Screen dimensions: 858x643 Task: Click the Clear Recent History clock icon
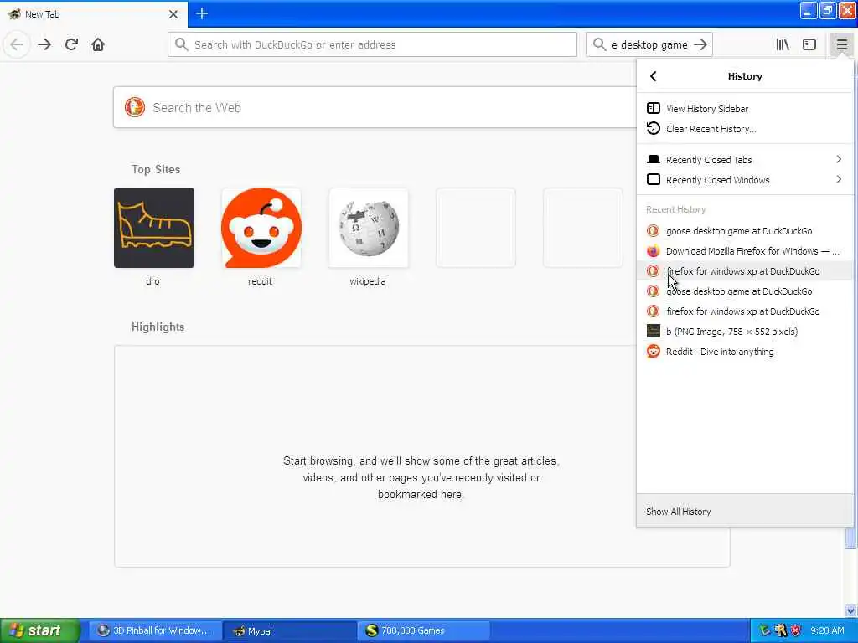tap(654, 128)
